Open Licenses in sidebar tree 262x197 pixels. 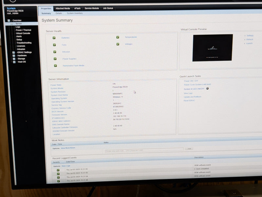click(21, 46)
